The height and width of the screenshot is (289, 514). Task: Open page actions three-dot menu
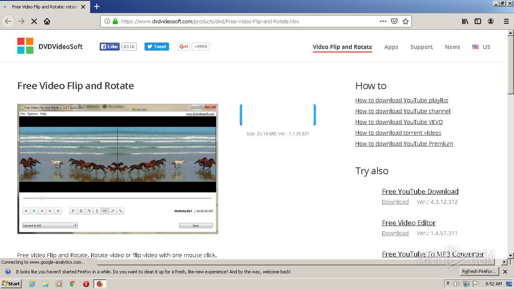point(383,21)
